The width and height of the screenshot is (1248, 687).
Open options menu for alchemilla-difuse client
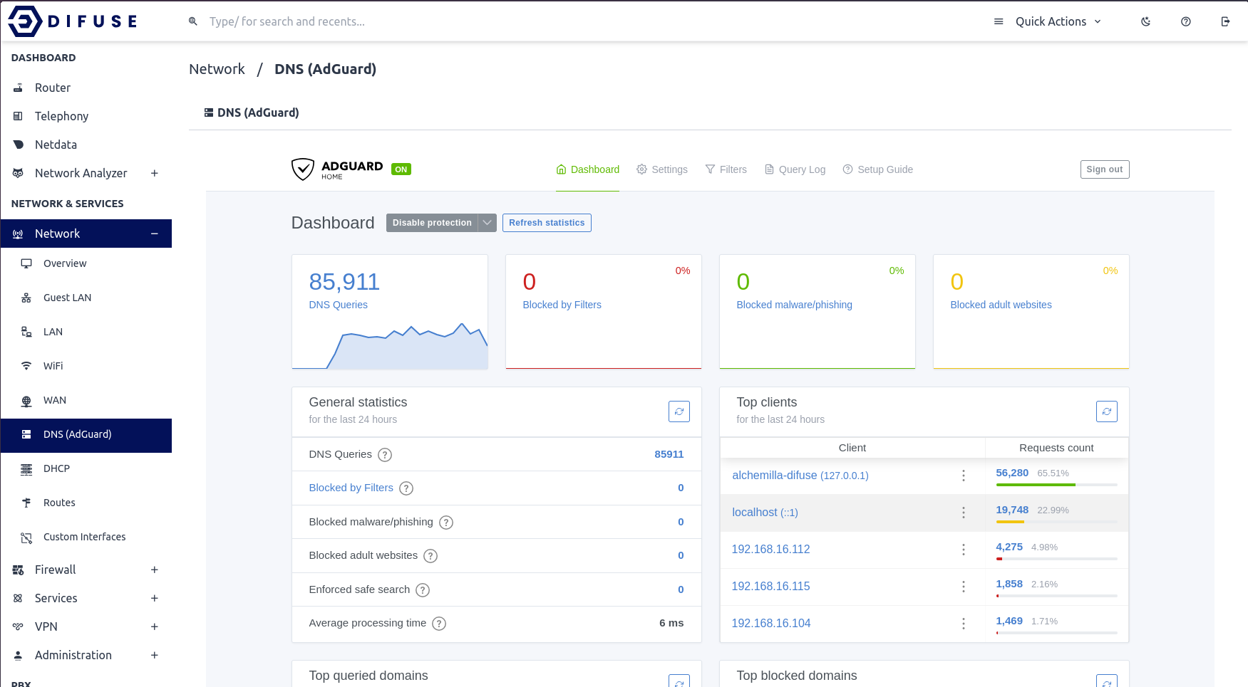coord(964,476)
